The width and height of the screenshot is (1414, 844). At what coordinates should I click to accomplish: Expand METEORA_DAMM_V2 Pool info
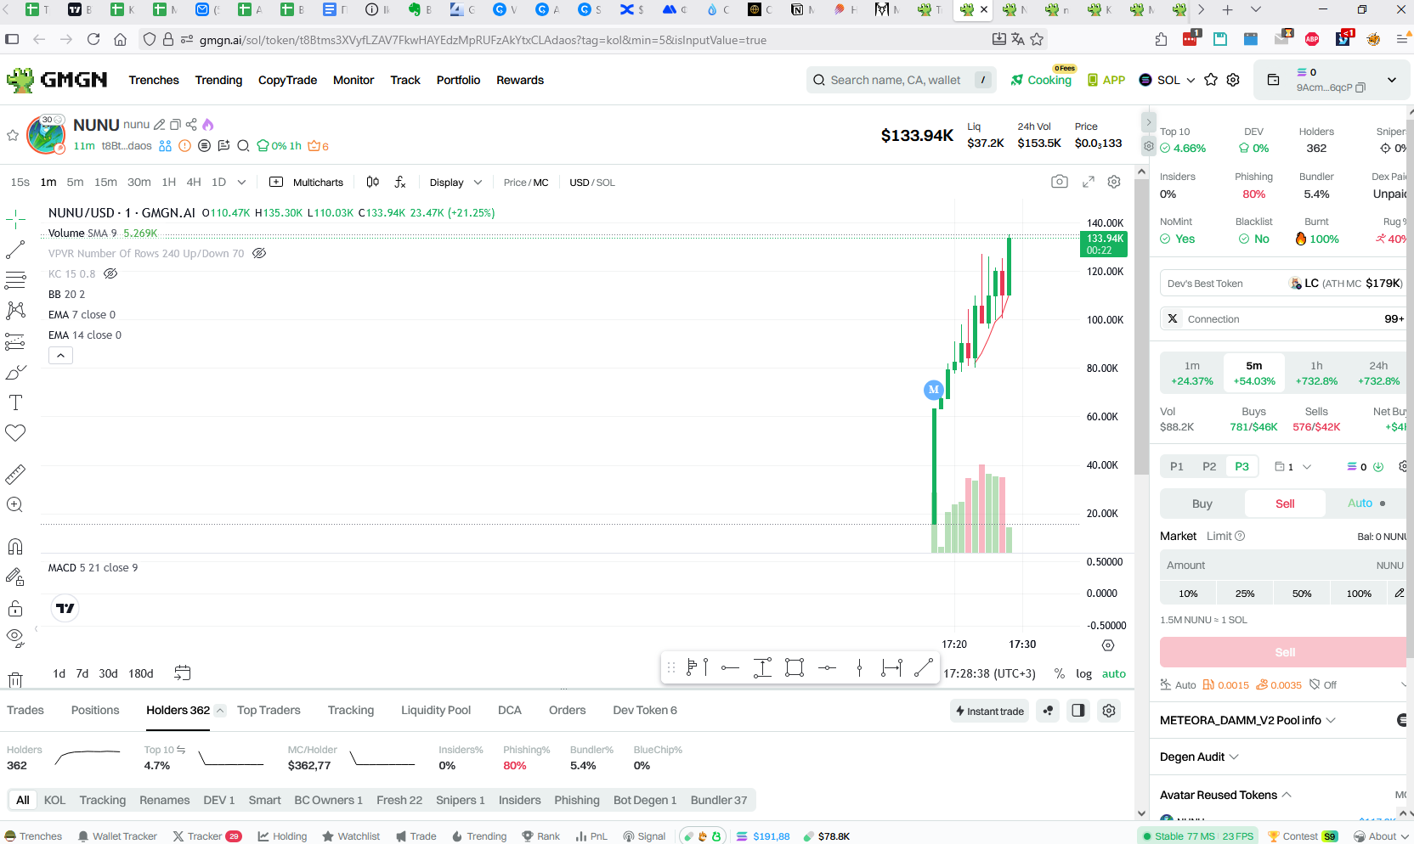[x=1247, y=720]
